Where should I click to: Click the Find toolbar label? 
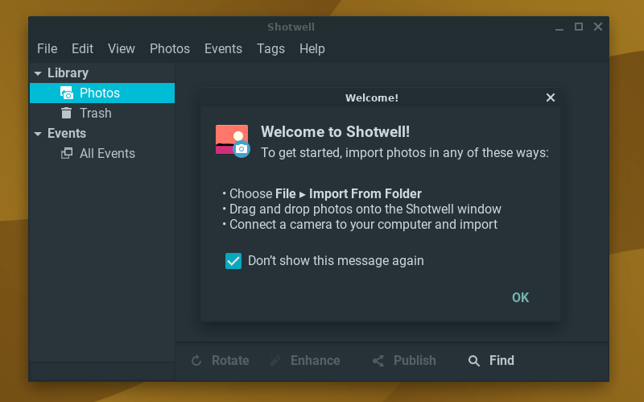502,360
